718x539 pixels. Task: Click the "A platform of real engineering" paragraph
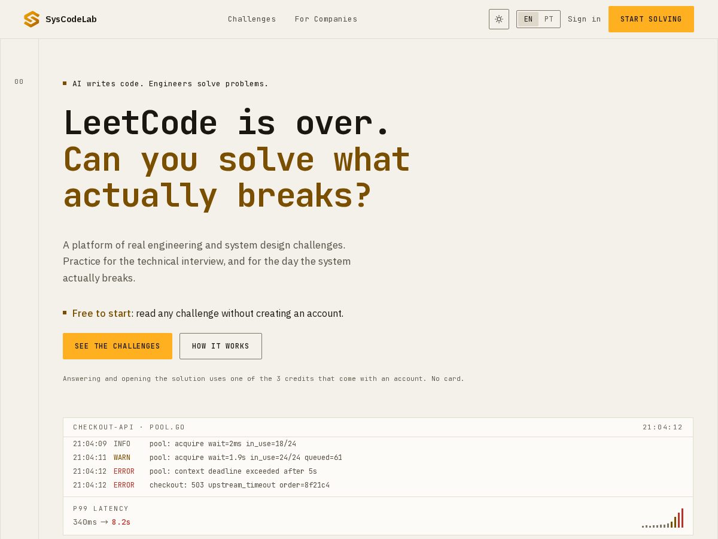point(207,262)
